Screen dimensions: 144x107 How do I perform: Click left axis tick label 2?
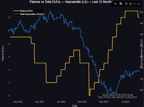click(9, 83)
